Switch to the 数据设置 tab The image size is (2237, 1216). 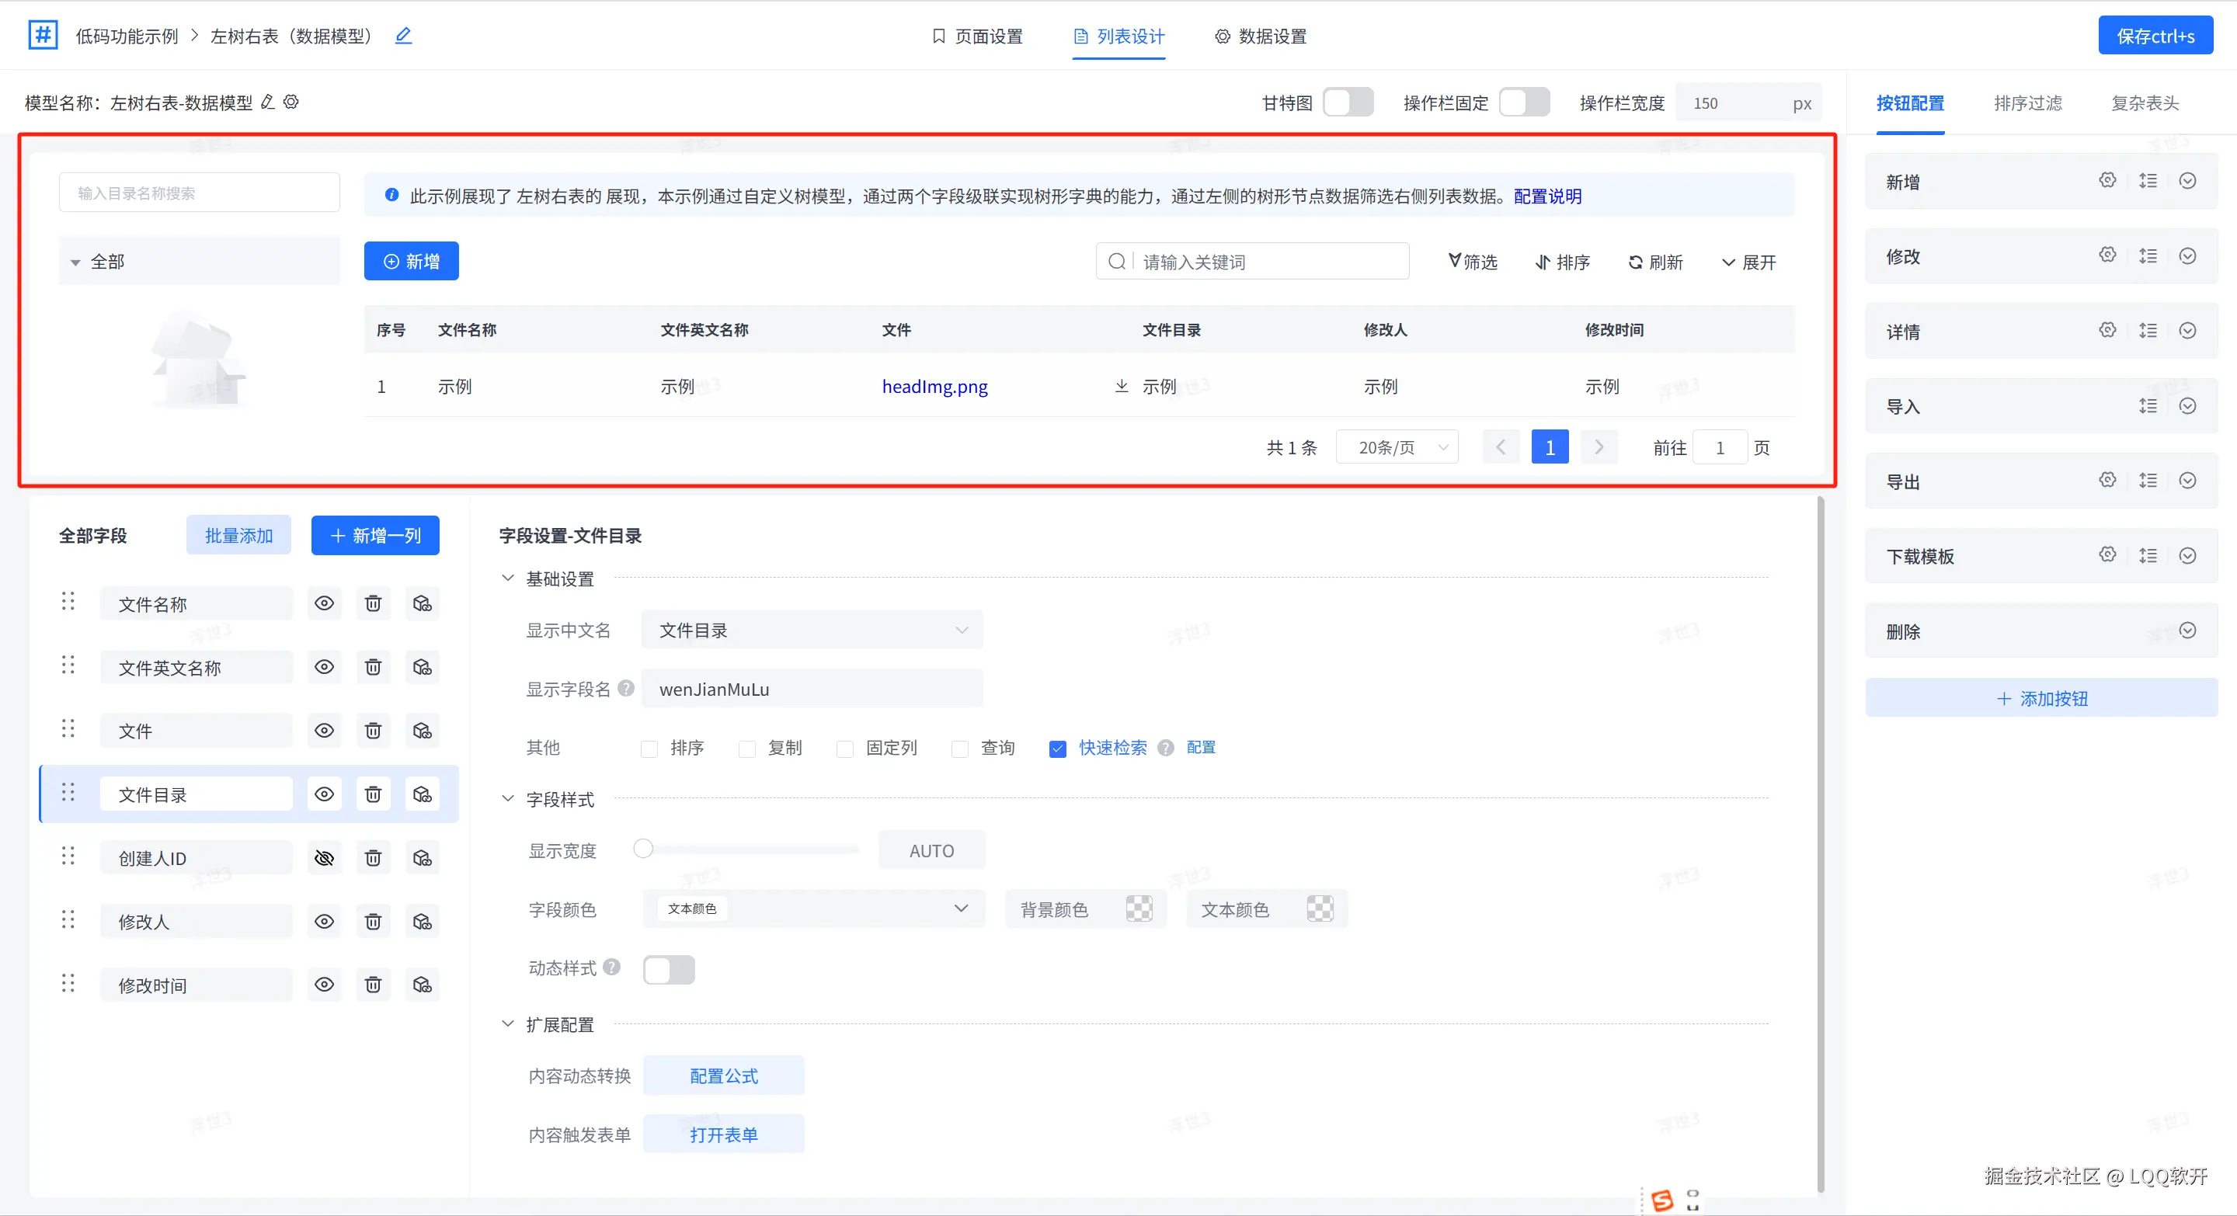1260,36
